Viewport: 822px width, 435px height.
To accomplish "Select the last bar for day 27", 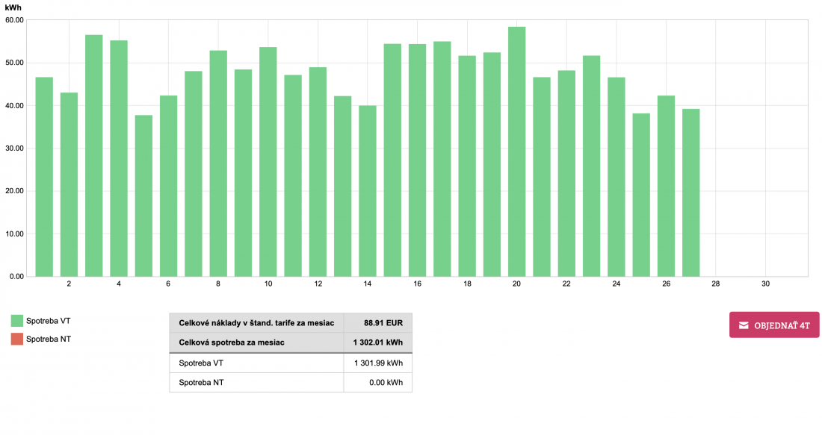I will point(690,193).
